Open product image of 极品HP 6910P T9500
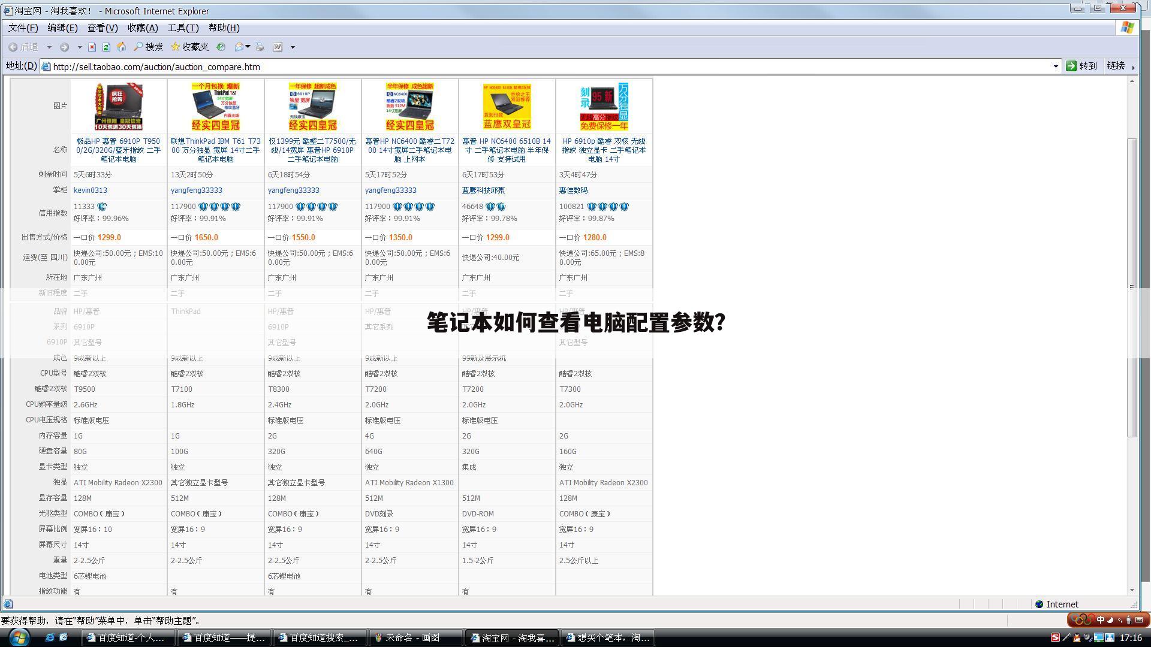This screenshot has height=647, width=1151. coord(118,107)
